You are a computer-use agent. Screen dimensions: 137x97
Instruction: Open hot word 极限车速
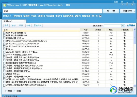coord(86,16)
